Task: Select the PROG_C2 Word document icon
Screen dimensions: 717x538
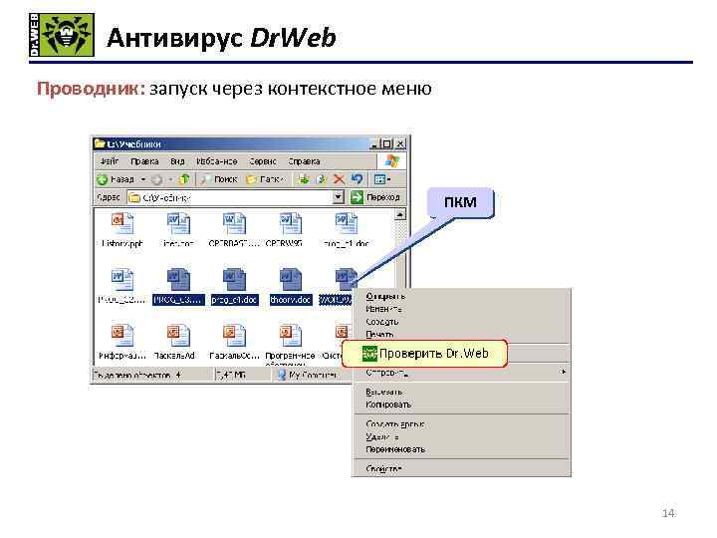Action: point(122,280)
